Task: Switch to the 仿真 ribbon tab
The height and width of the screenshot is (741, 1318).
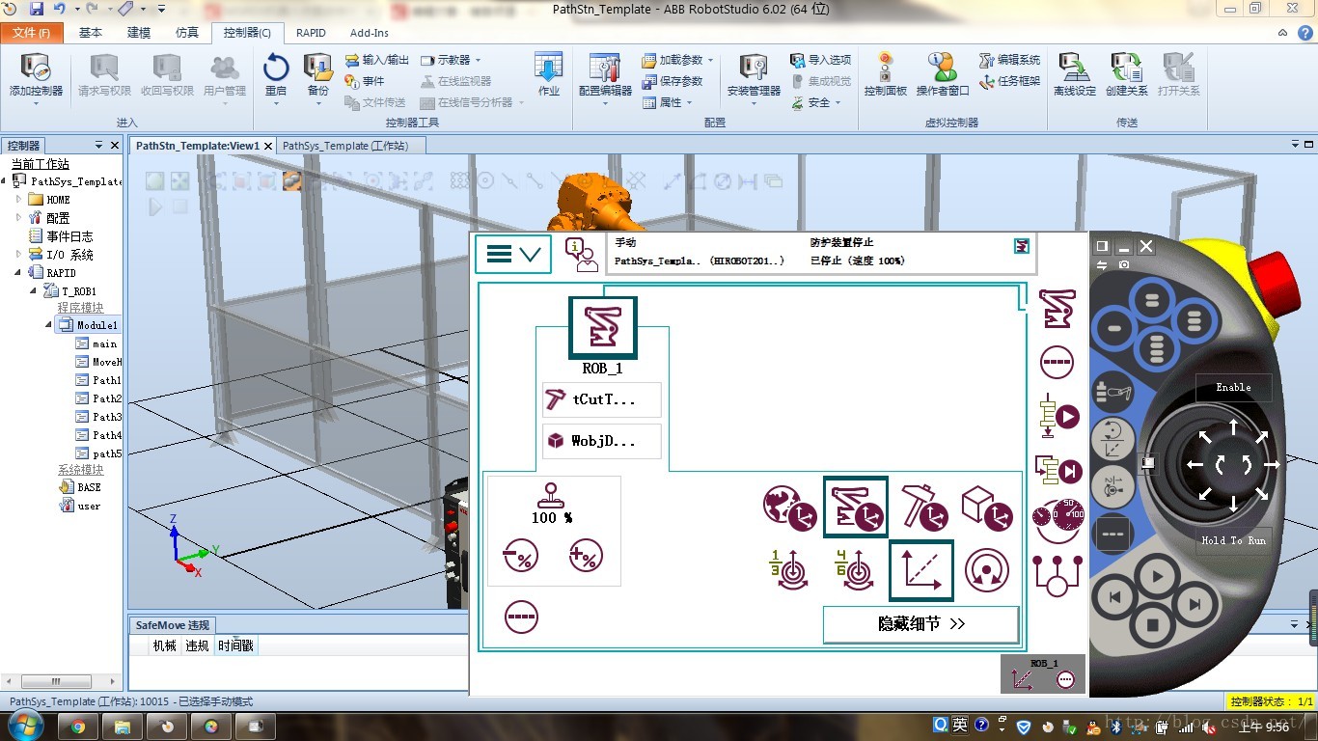Action: (187, 32)
